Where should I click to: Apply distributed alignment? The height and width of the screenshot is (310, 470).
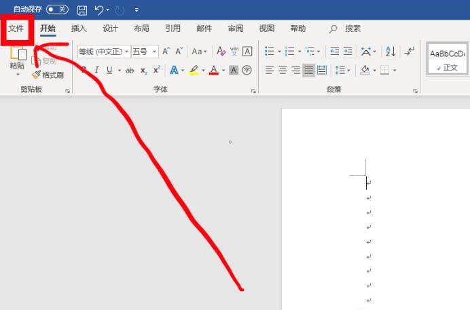tap(322, 71)
